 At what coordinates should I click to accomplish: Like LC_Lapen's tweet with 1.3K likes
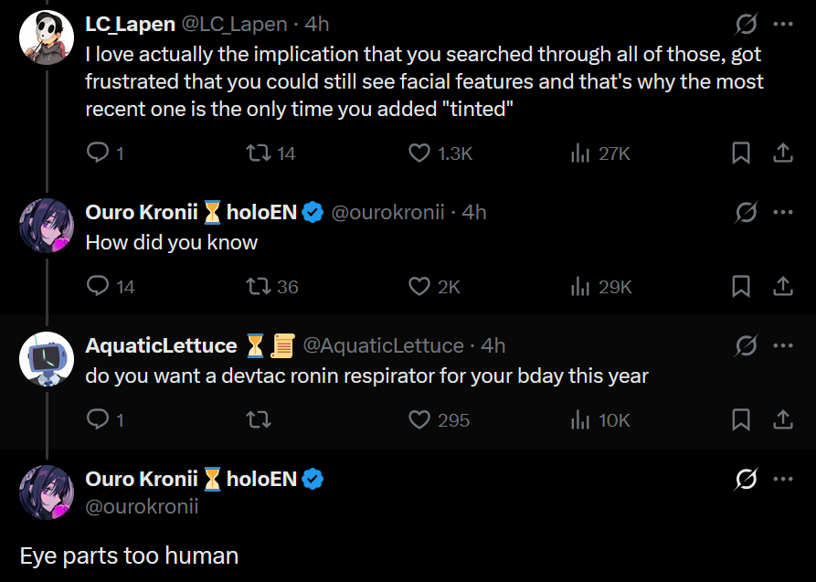coord(419,153)
